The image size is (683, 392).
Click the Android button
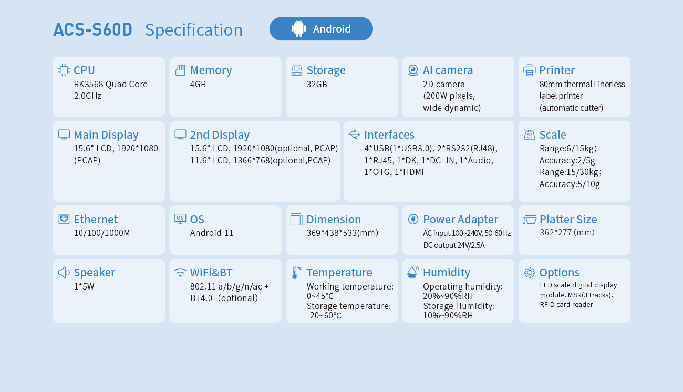coord(321,29)
